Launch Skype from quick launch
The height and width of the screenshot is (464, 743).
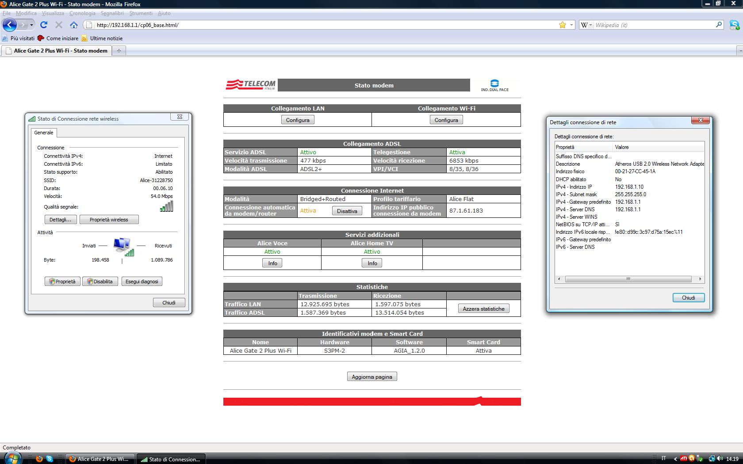[50, 459]
